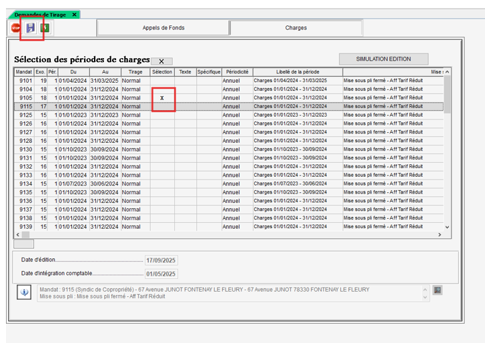This screenshot has height=347, width=485.
Task: Click the Date d'édition field
Action: [x=161, y=260]
